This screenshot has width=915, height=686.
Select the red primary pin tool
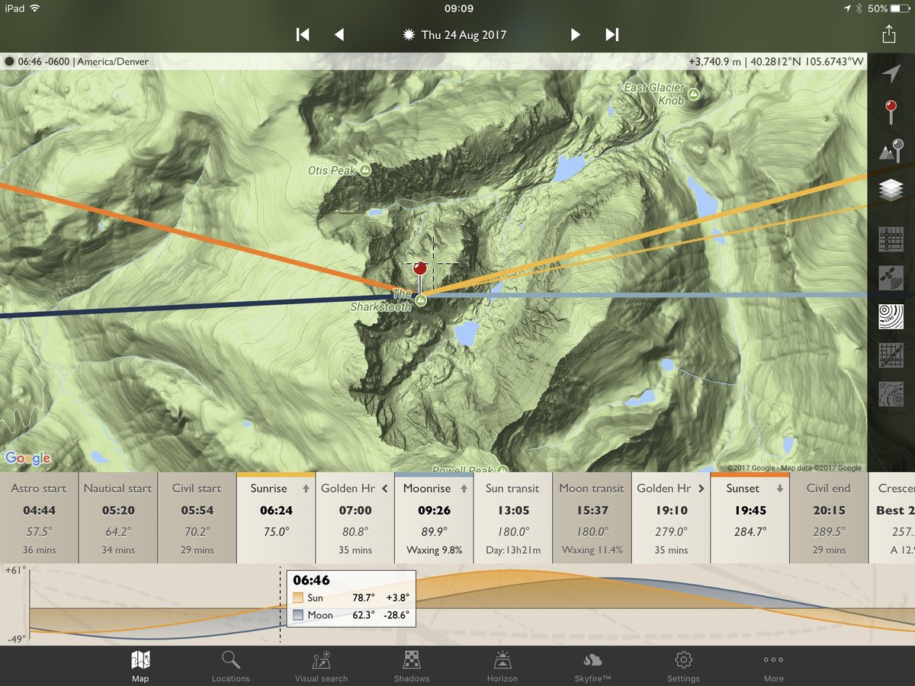pos(891,113)
